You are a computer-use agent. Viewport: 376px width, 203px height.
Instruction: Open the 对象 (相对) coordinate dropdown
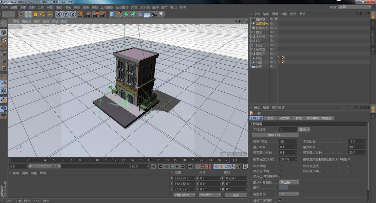(x=184, y=195)
